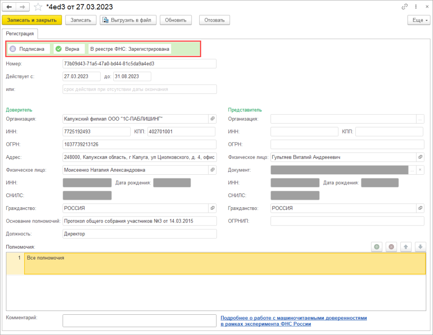The width and height of the screenshot is (433, 335).
Task: Copy link to this document
Action: [405, 7]
